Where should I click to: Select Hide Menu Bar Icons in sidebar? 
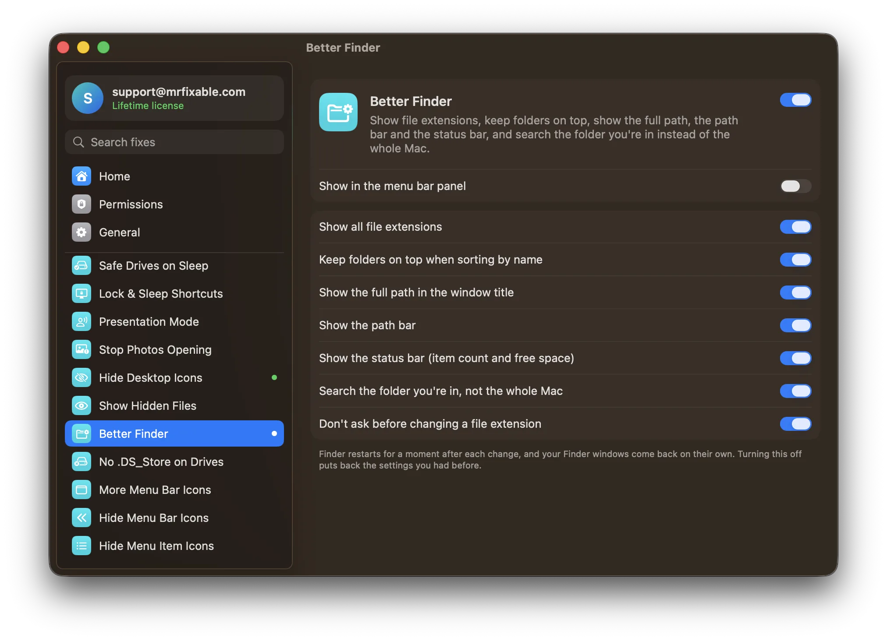click(174, 518)
